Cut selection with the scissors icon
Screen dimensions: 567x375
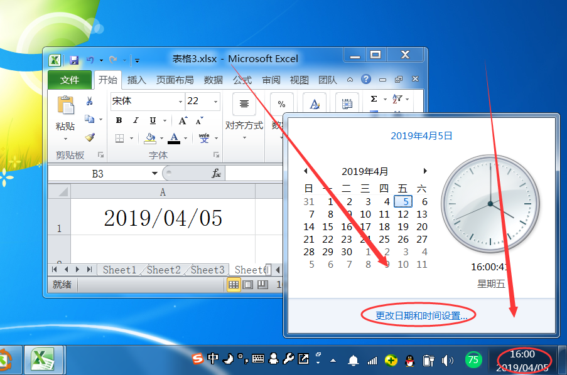pyautogui.click(x=89, y=101)
